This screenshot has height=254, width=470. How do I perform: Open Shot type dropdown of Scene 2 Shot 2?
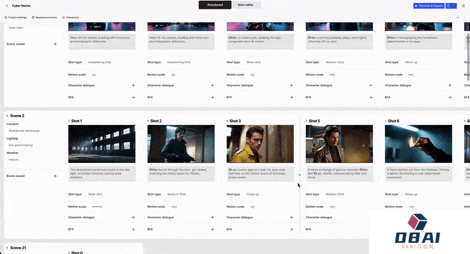[176, 194]
